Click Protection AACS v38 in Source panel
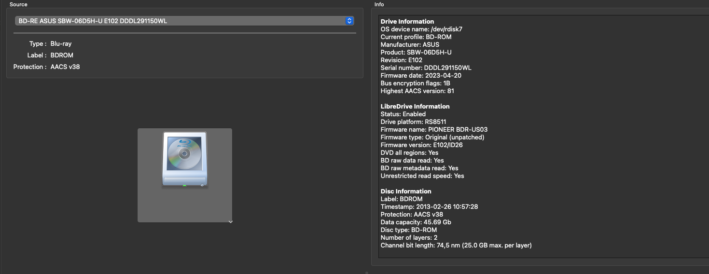 point(65,67)
